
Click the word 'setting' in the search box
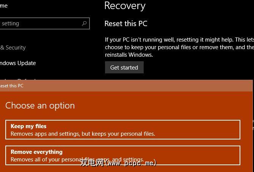click(11, 23)
